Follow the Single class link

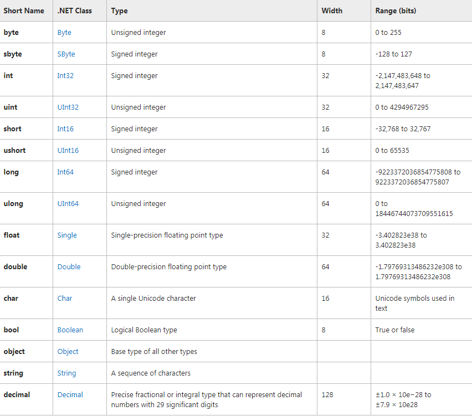pos(67,235)
